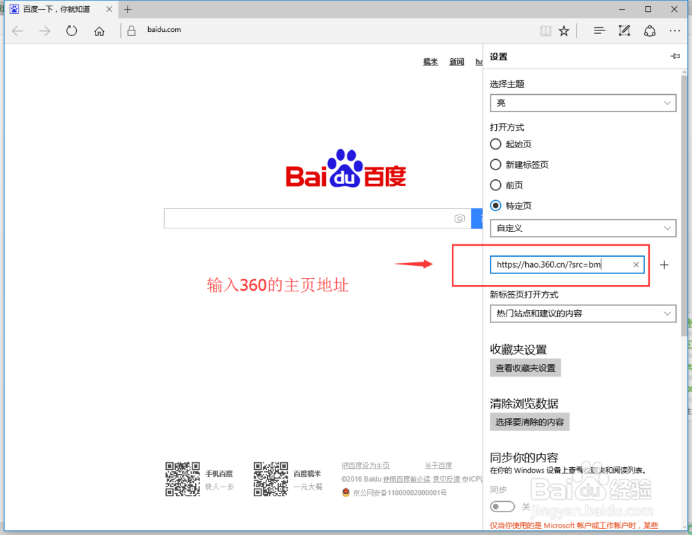Click the browser Back arrow
The height and width of the screenshot is (535, 692).
[x=18, y=31]
